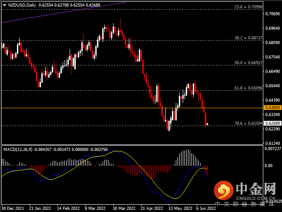The height and width of the screenshot is (212, 282).
Task: Select the 0.69640 price axis value
Action: (x=273, y=28)
